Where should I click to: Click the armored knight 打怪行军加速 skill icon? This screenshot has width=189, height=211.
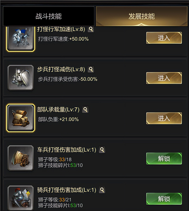point(20,39)
